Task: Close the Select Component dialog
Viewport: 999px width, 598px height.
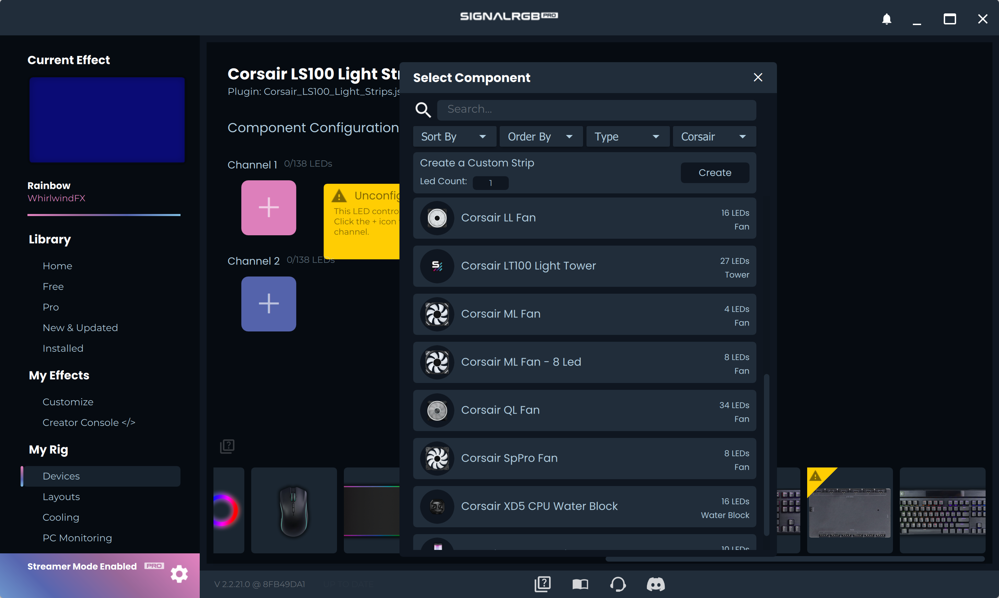Action: pos(757,77)
